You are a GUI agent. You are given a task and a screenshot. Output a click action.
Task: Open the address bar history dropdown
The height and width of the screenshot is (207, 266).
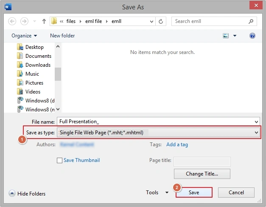point(151,21)
